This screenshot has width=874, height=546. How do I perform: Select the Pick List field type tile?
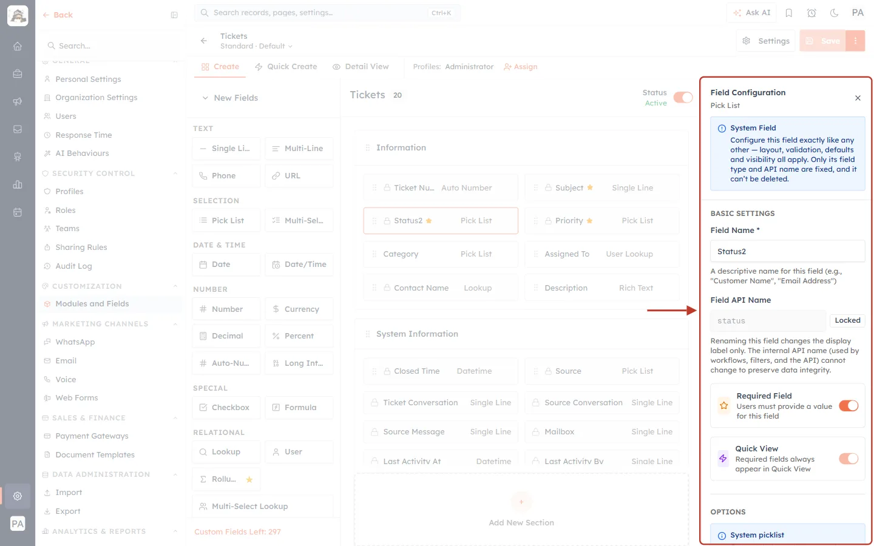(x=226, y=220)
